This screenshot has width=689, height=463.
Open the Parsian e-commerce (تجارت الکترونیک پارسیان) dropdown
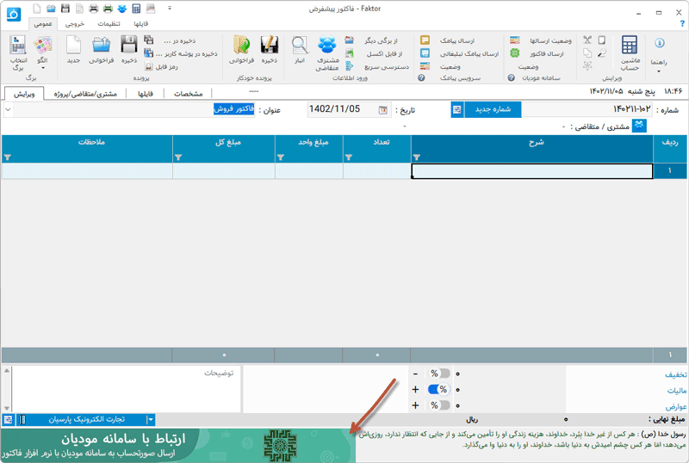click(x=152, y=419)
